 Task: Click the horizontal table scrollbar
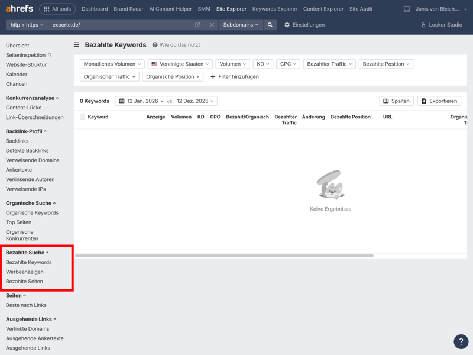click(x=224, y=256)
